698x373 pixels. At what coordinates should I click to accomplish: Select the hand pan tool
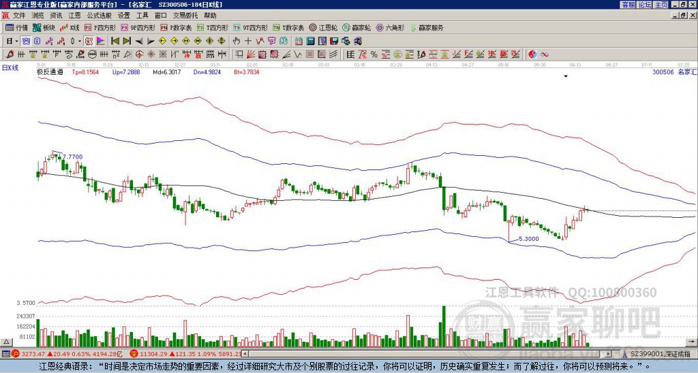pyautogui.click(x=237, y=42)
